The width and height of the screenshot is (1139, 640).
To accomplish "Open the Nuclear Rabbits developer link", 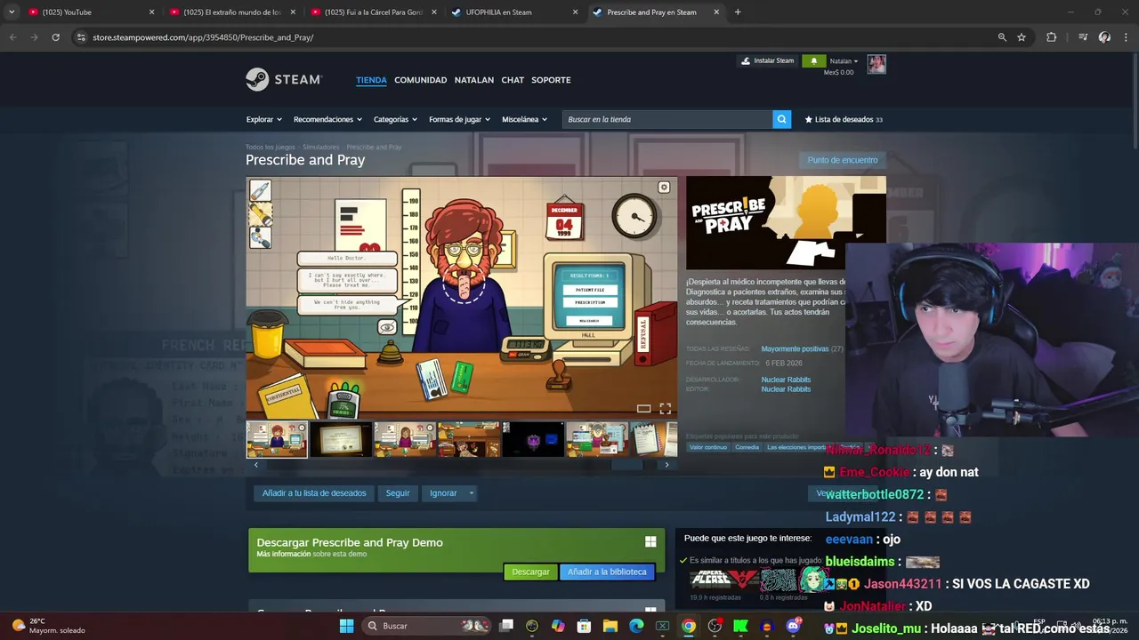I will point(786,380).
